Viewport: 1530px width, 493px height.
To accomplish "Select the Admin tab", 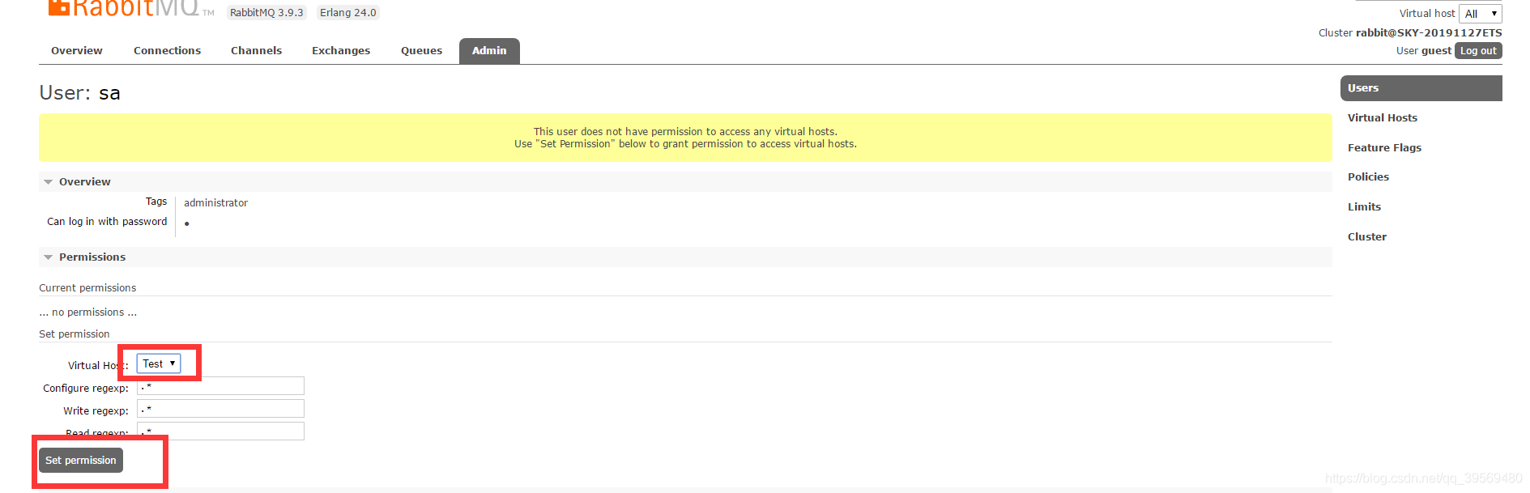I will coord(489,50).
